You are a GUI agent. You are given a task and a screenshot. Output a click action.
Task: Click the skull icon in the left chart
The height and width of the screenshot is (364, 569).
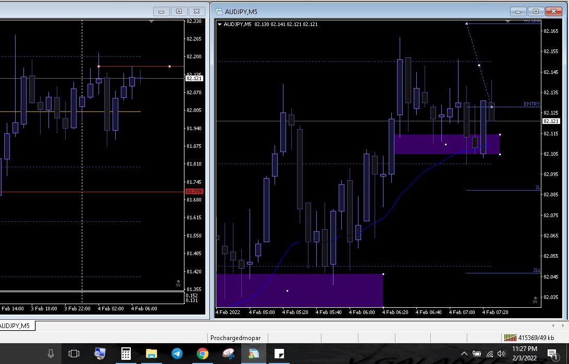(178, 283)
